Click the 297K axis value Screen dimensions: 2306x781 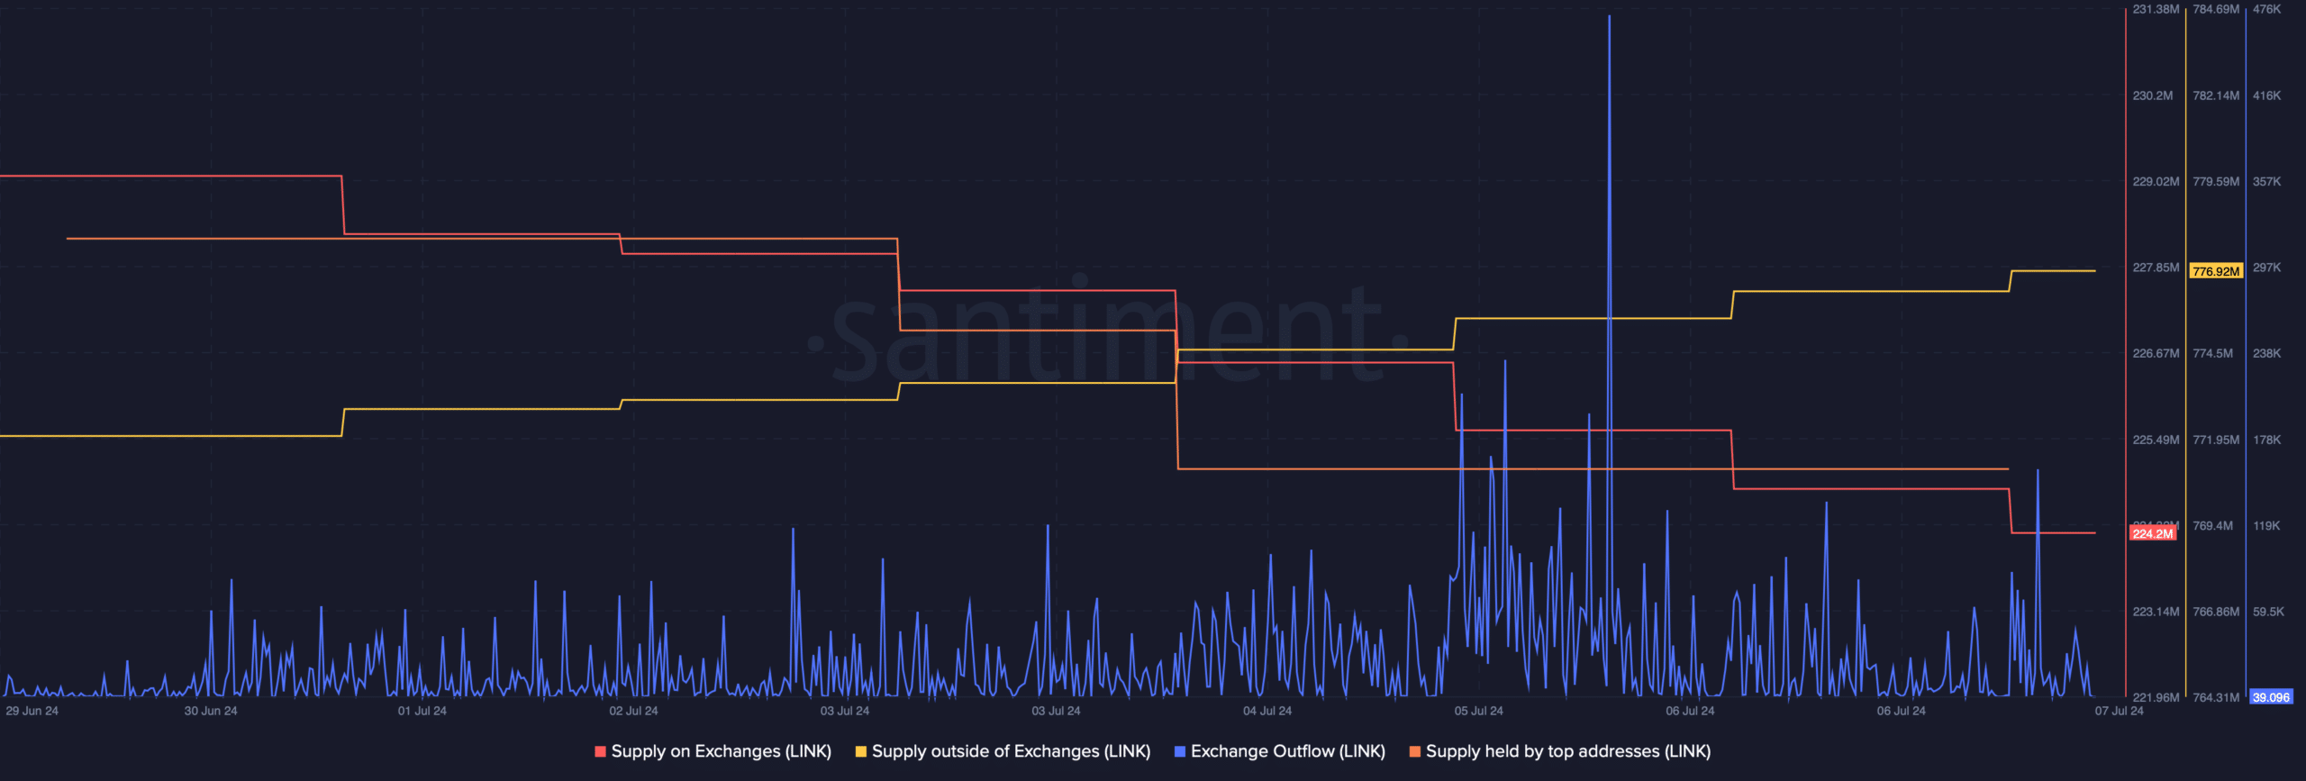click(x=2267, y=268)
